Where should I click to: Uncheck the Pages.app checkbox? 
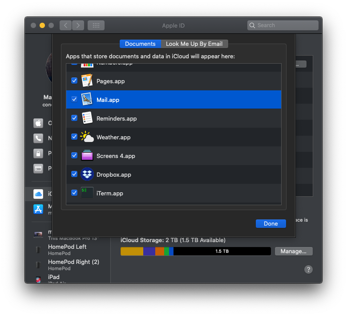74,81
